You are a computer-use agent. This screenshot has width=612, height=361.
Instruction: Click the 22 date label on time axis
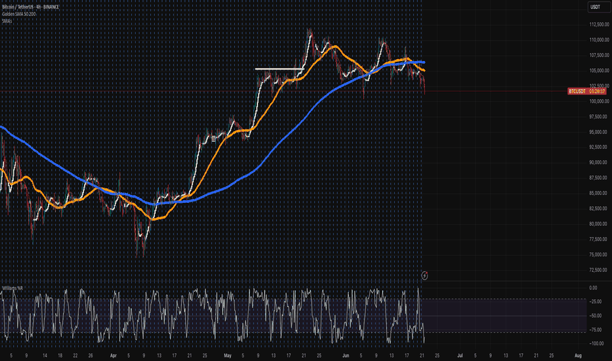click(76, 356)
